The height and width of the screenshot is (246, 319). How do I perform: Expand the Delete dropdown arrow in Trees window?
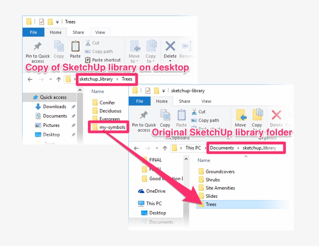pos(170,61)
